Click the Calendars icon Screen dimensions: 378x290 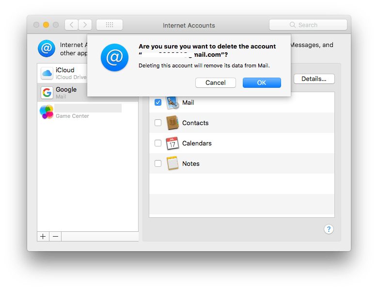tap(173, 143)
